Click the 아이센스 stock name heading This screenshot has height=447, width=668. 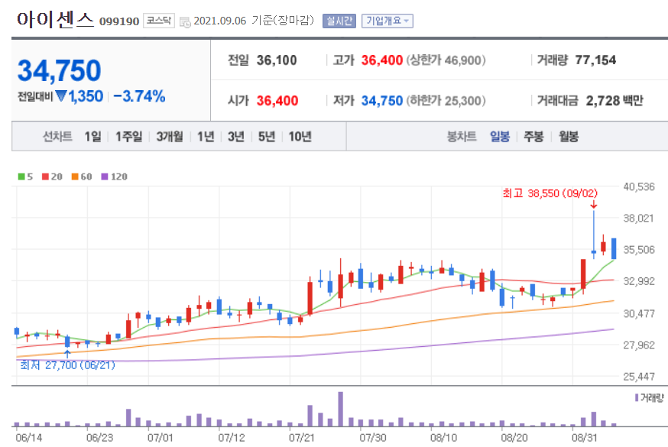55,20
